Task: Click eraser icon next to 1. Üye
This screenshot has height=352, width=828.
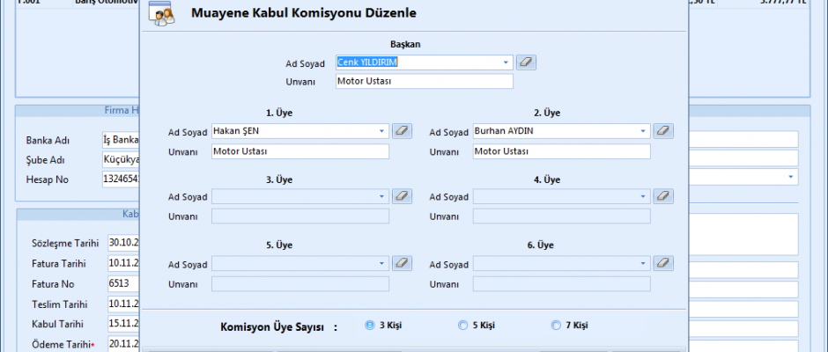Action: pos(402,130)
